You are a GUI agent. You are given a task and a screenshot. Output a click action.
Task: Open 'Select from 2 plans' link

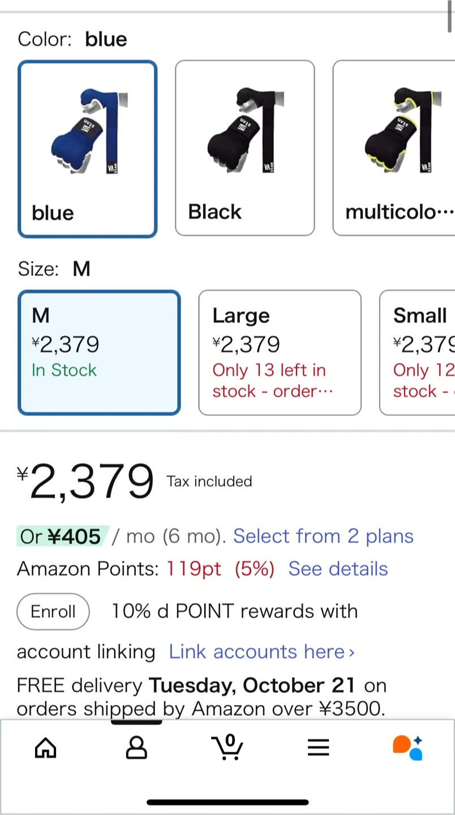click(x=323, y=536)
